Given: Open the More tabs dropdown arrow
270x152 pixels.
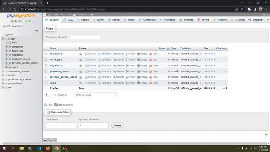Looking at the screenshot, I should click(268, 20).
